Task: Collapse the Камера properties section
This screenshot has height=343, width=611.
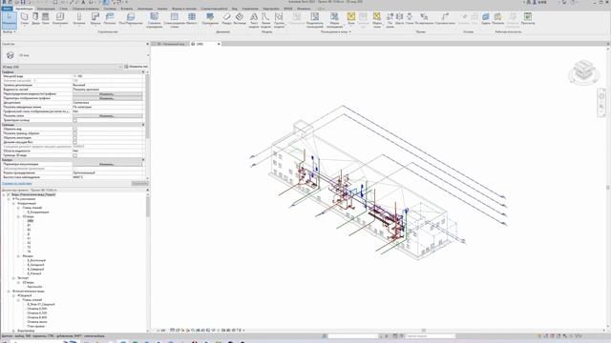Action: click(143, 160)
